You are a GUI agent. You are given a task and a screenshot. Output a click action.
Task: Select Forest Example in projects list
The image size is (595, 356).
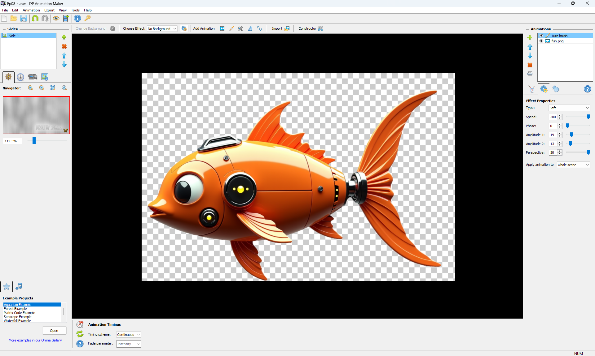[15, 309]
